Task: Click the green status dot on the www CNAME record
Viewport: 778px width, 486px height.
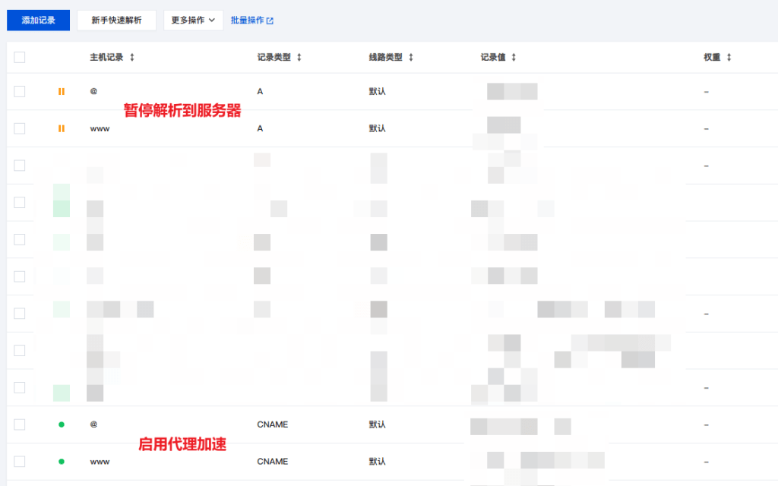Action: (61, 461)
